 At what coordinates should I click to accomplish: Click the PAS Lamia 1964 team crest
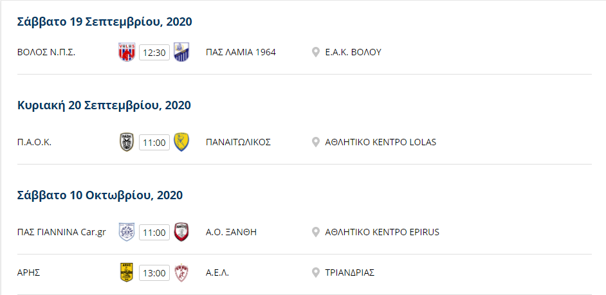(181, 53)
